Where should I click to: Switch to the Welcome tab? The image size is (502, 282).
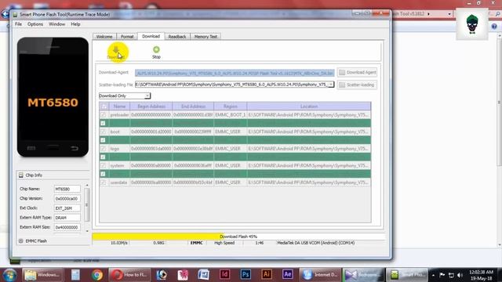pyautogui.click(x=104, y=37)
